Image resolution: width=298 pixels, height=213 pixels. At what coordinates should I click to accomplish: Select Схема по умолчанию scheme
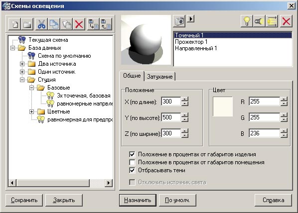64,56
